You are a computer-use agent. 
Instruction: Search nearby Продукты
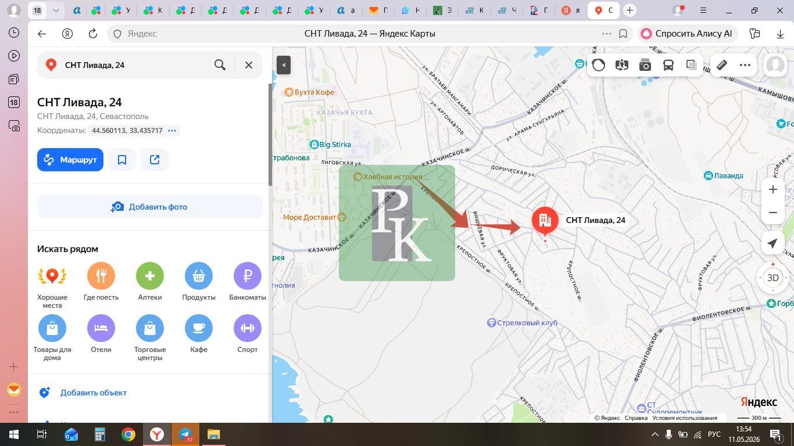199,282
